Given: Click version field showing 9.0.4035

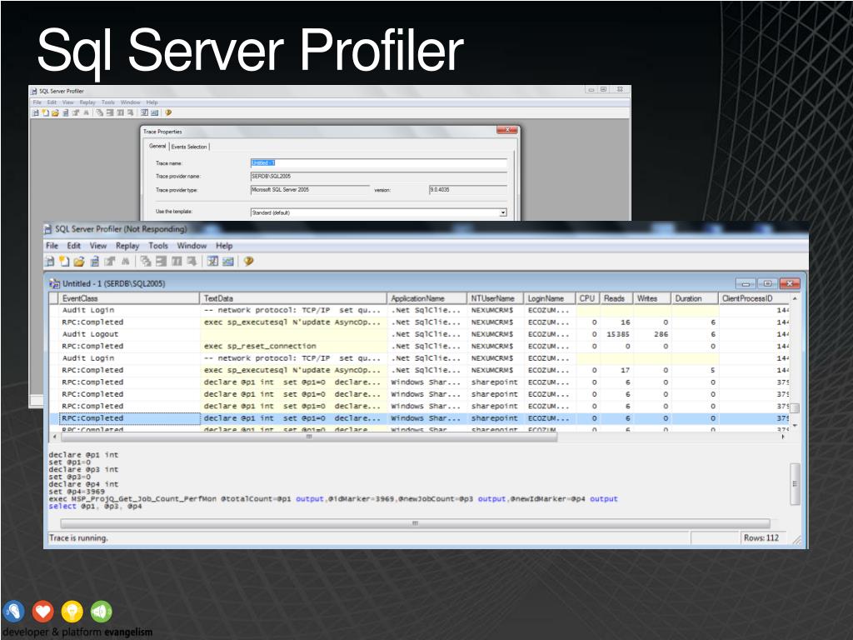Looking at the screenshot, I should click(x=468, y=190).
